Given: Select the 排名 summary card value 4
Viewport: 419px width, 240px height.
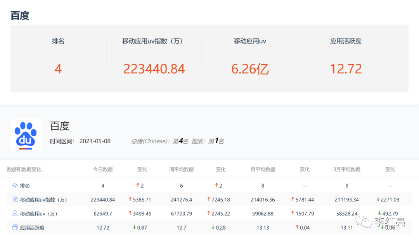Looking at the screenshot, I should point(58,69).
